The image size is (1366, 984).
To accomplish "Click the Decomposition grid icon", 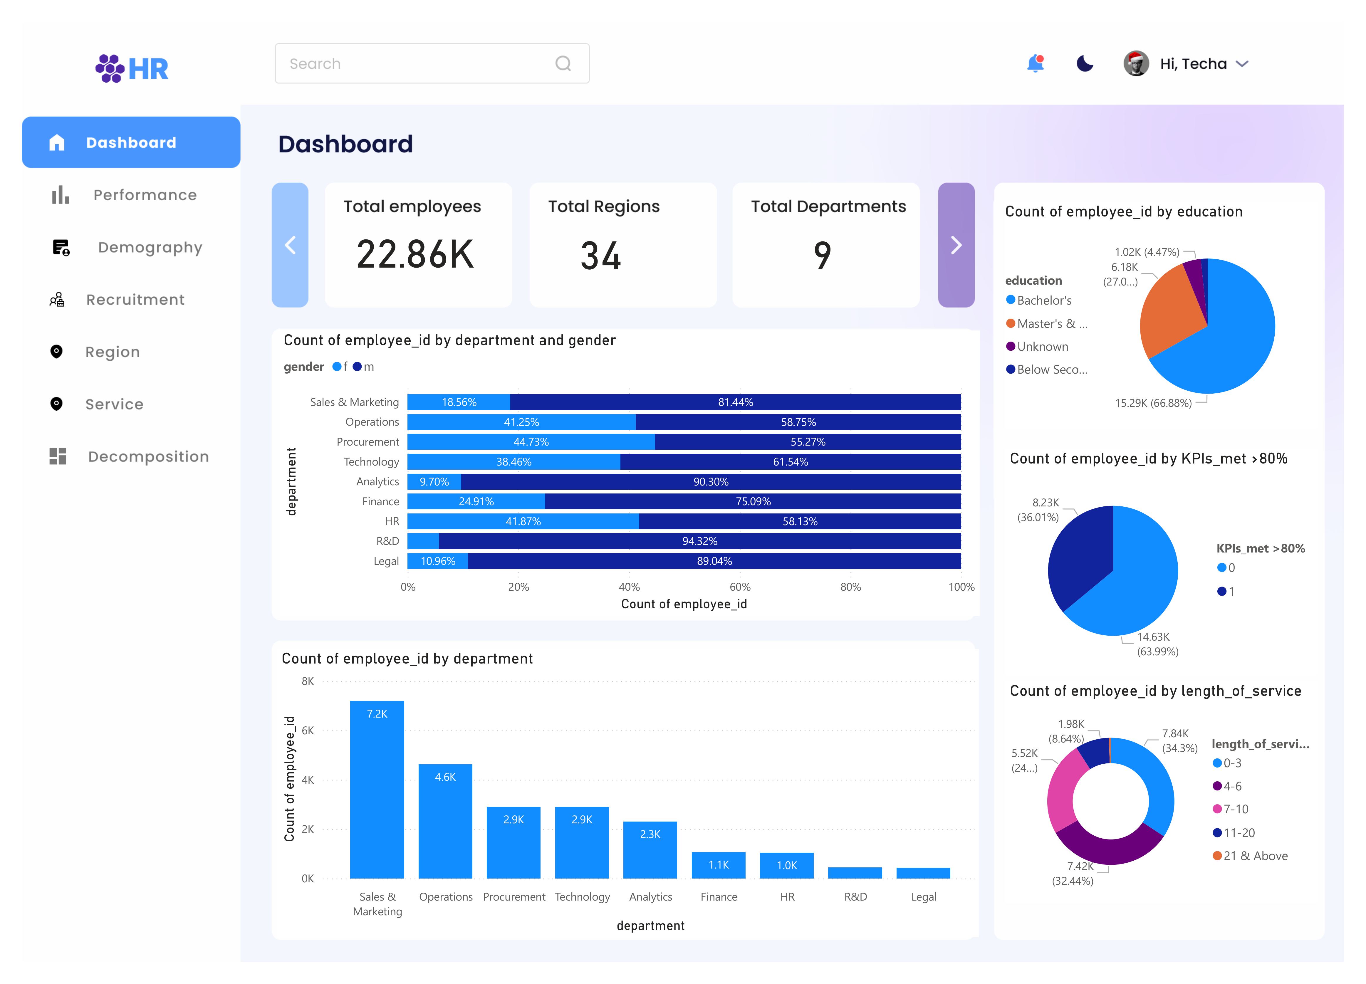I will [x=58, y=456].
